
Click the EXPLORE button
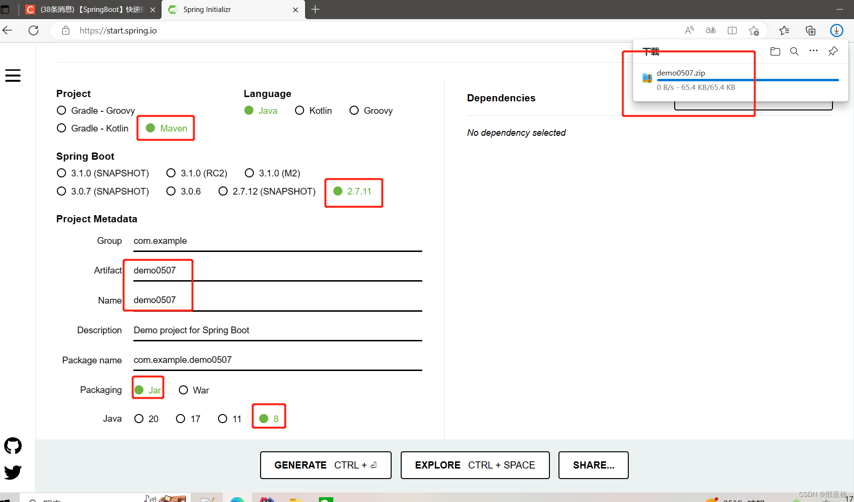[x=475, y=465]
